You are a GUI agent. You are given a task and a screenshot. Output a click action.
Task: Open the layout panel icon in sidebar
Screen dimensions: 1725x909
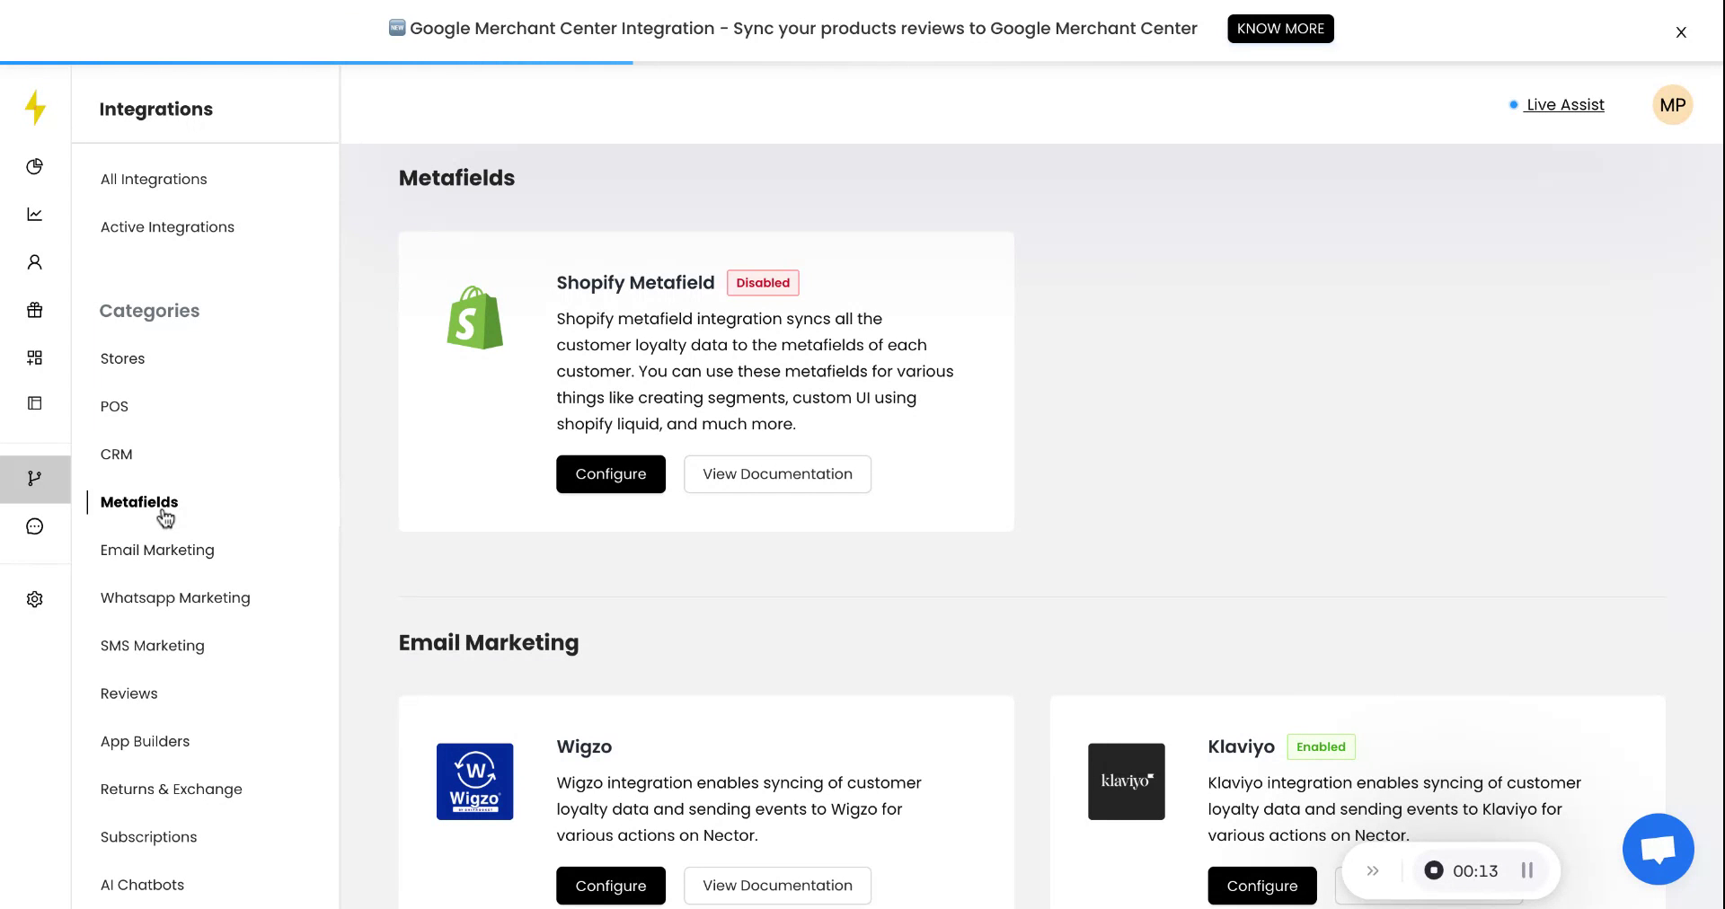(x=34, y=403)
